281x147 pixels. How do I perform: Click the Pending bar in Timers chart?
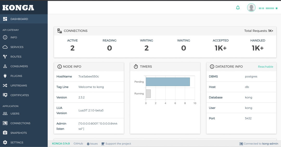point(168,82)
